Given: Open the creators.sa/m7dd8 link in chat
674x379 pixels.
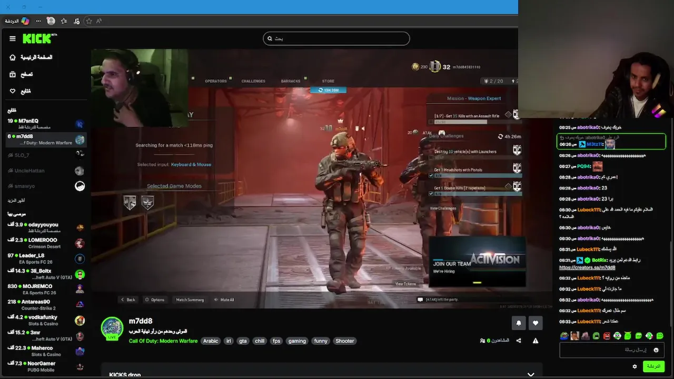Looking at the screenshot, I should [587, 267].
